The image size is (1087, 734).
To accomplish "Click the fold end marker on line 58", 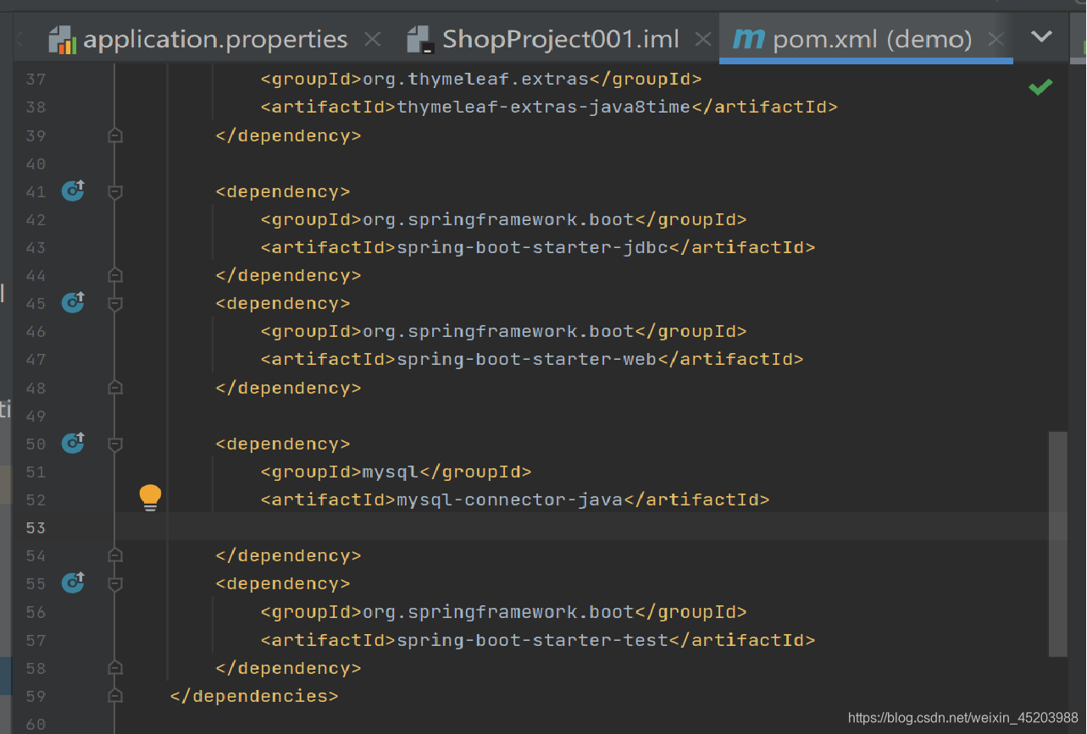I will click(116, 668).
